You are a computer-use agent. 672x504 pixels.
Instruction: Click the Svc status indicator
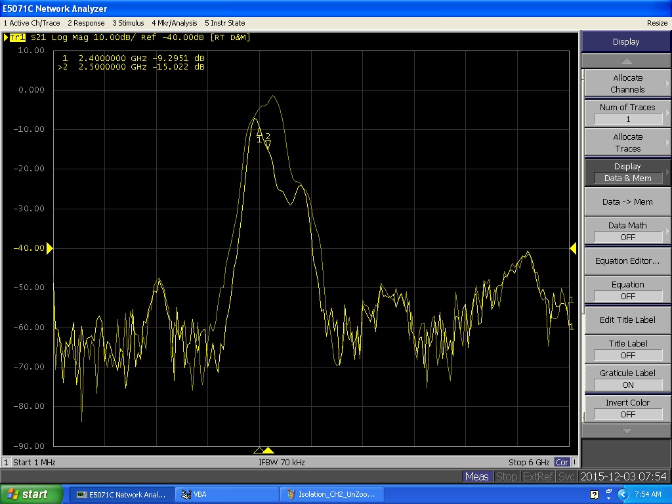coord(566,476)
